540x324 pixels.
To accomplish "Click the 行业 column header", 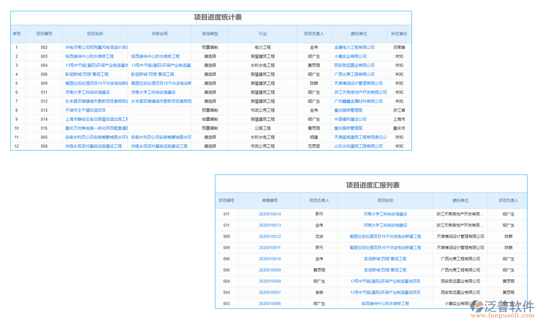I will coord(261,33).
